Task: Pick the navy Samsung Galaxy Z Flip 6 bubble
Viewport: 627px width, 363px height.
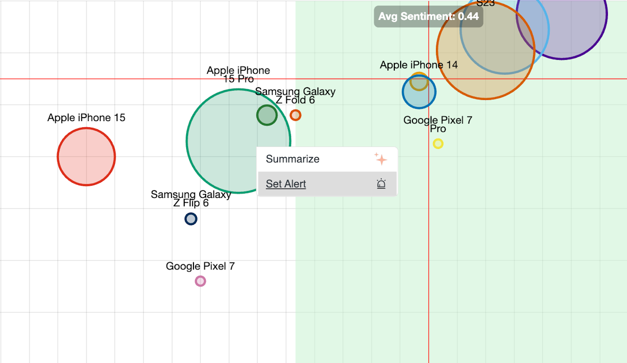Action: tap(191, 219)
